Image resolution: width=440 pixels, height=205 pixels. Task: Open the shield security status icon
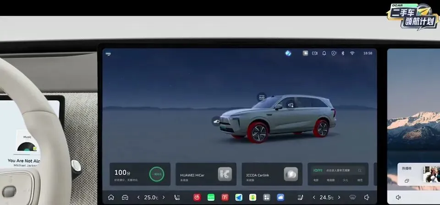[334, 53]
